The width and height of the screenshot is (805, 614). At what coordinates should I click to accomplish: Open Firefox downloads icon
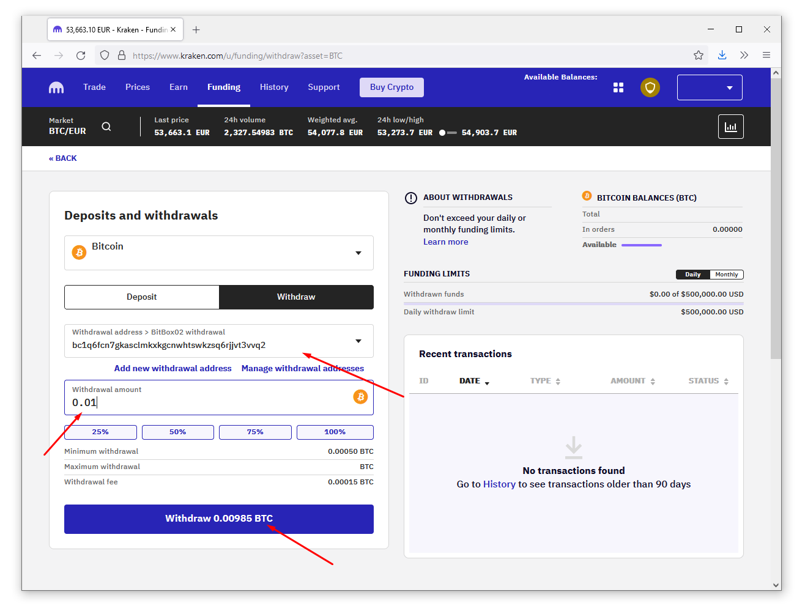722,55
